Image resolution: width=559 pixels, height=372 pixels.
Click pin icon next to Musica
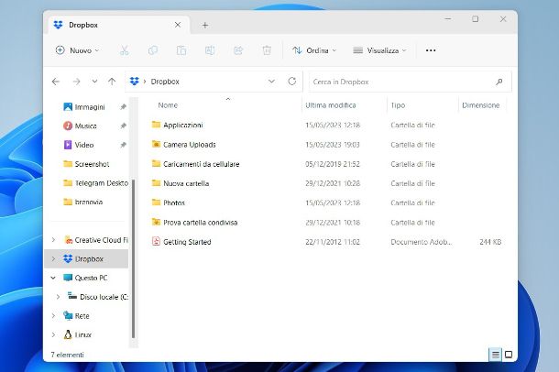(x=123, y=126)
